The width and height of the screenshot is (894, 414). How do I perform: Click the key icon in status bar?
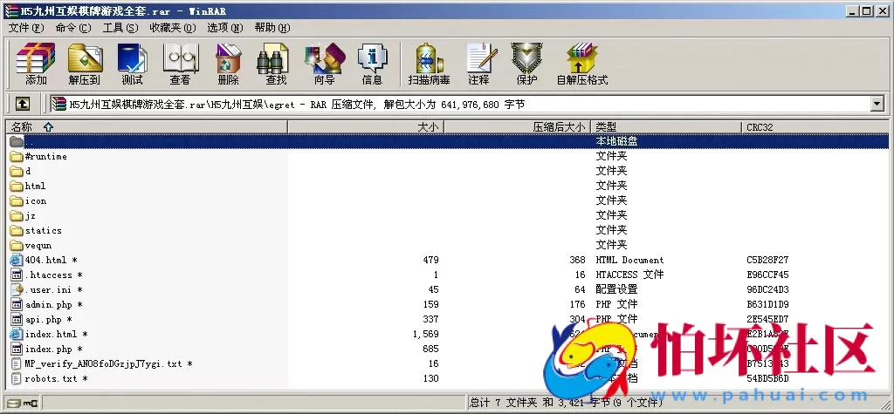pyautogui.click(x=31, y=404)
